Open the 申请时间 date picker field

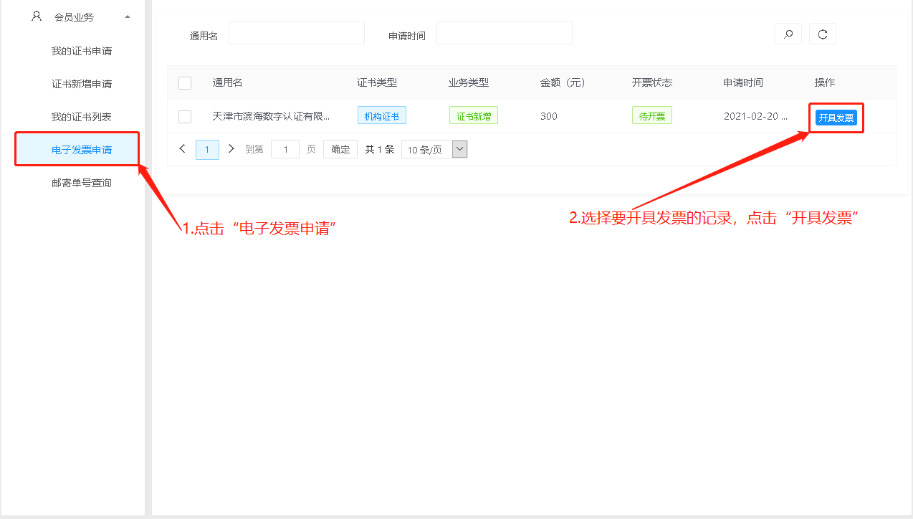click(x=504, y=34)
